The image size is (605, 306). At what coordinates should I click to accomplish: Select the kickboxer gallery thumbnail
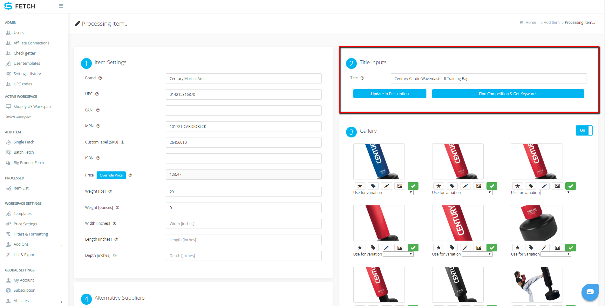[537, 284]
